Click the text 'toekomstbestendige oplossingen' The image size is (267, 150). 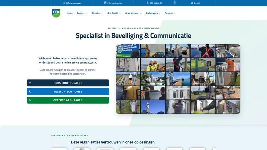click(68, 74)
